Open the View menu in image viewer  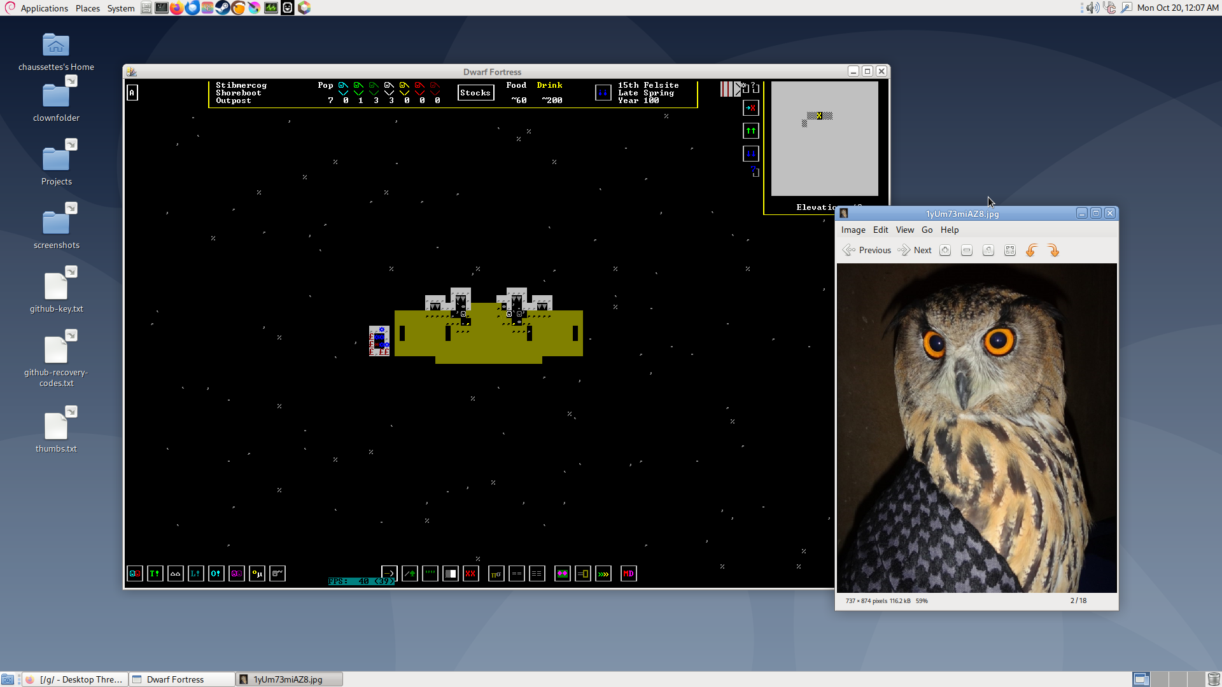[904, 230]
